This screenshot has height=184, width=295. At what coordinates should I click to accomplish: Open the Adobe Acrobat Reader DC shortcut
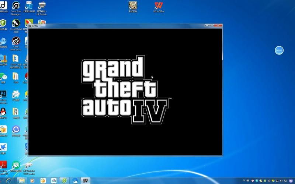coord(3,168)
